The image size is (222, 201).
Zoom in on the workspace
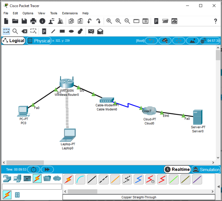tap(109, 21)
